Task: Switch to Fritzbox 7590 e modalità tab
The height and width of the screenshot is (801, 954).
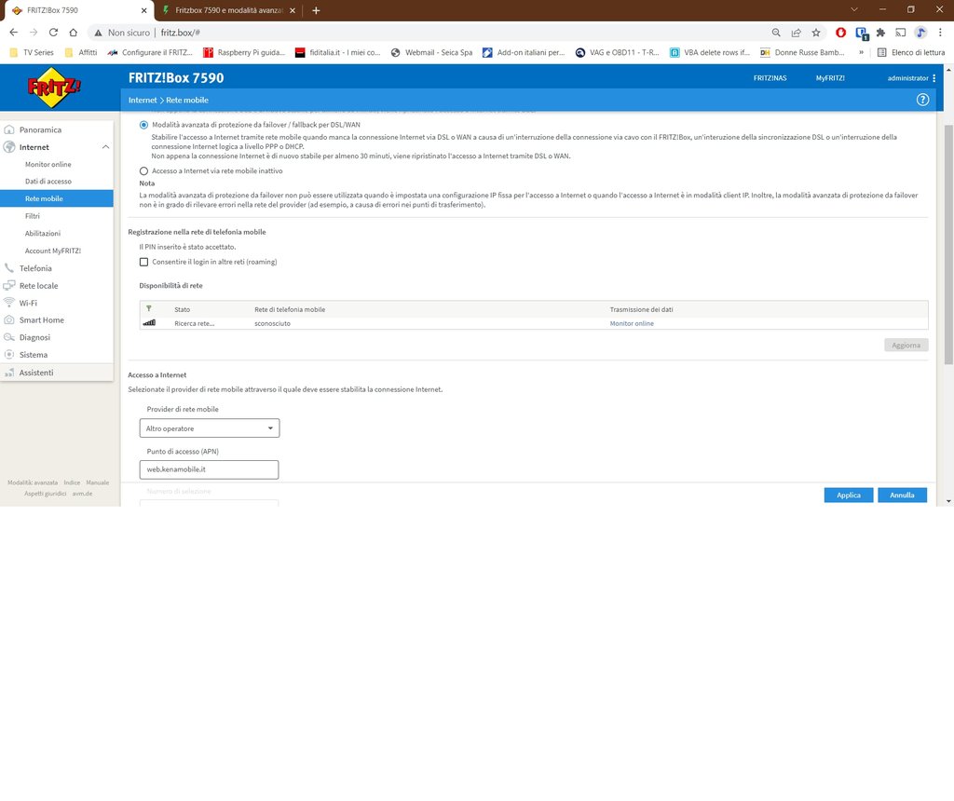Action: click(x=228, y=10)
